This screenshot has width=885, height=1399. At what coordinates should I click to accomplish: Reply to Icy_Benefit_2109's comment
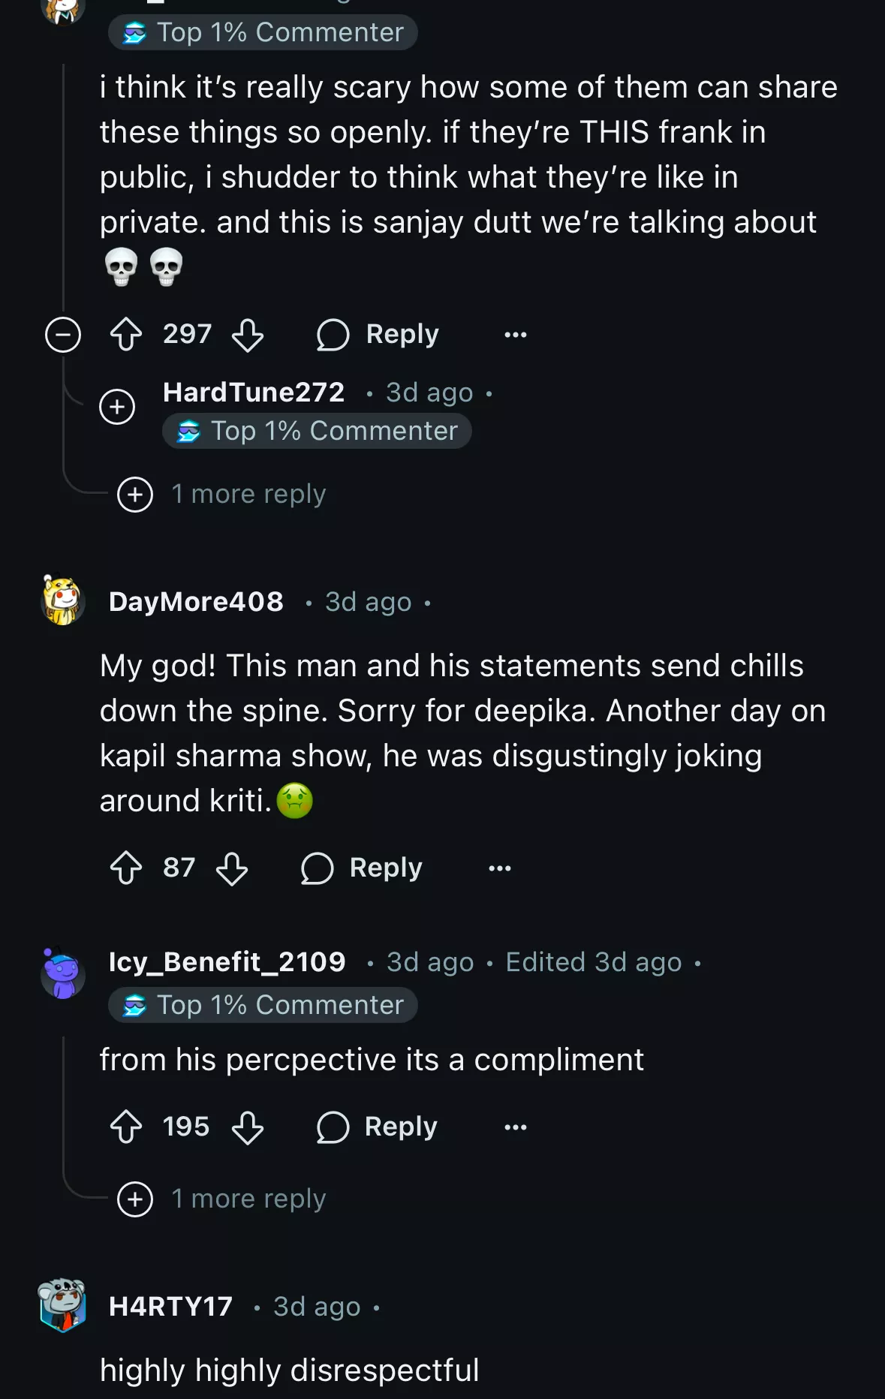[378, 1127]
